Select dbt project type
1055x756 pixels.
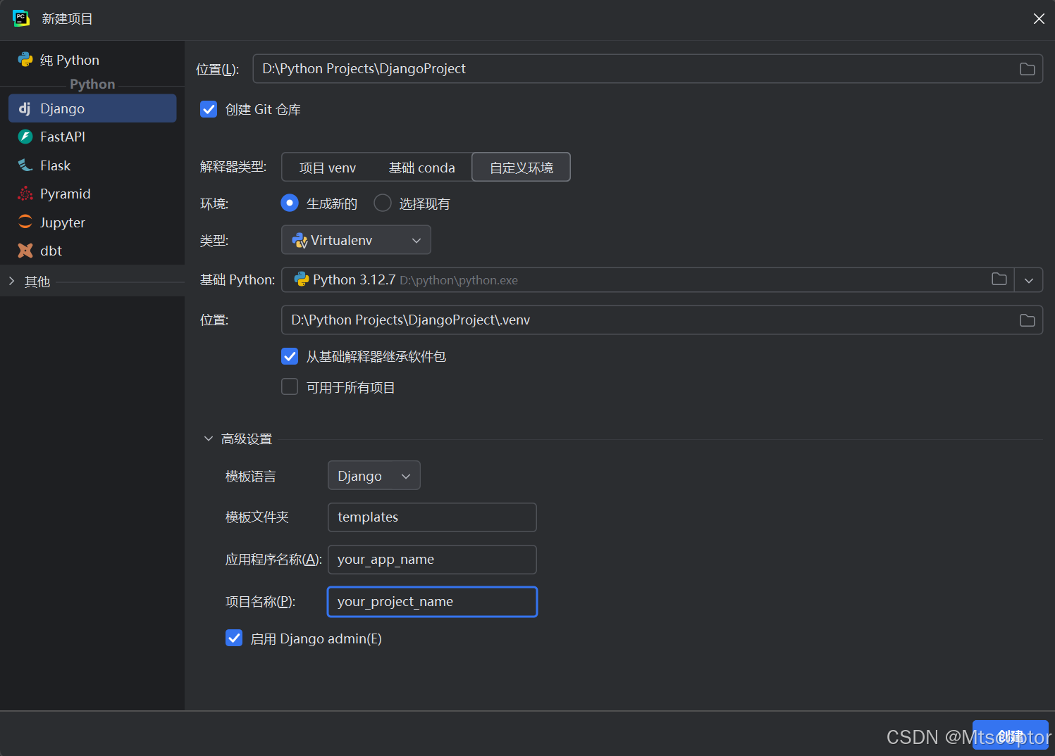click(x=92, y=251)
